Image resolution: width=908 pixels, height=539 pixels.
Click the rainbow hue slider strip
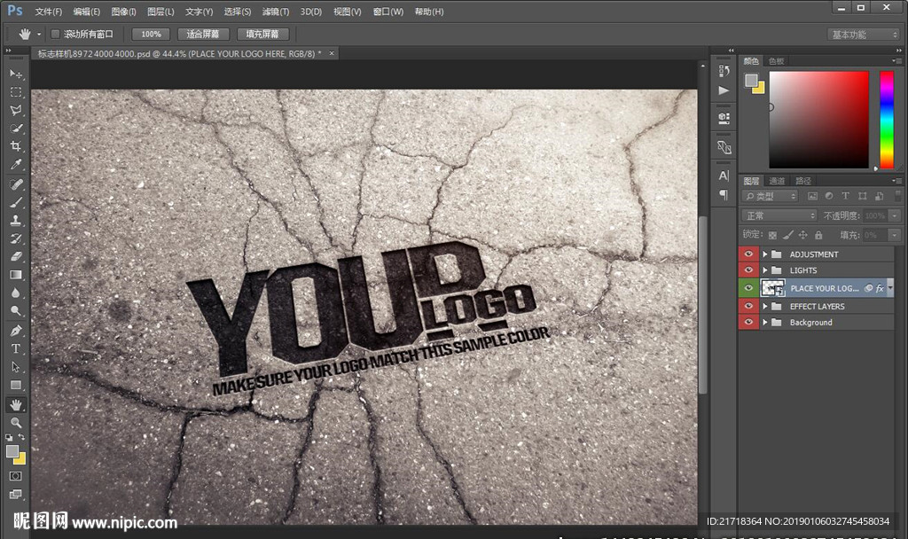[886, 119]
